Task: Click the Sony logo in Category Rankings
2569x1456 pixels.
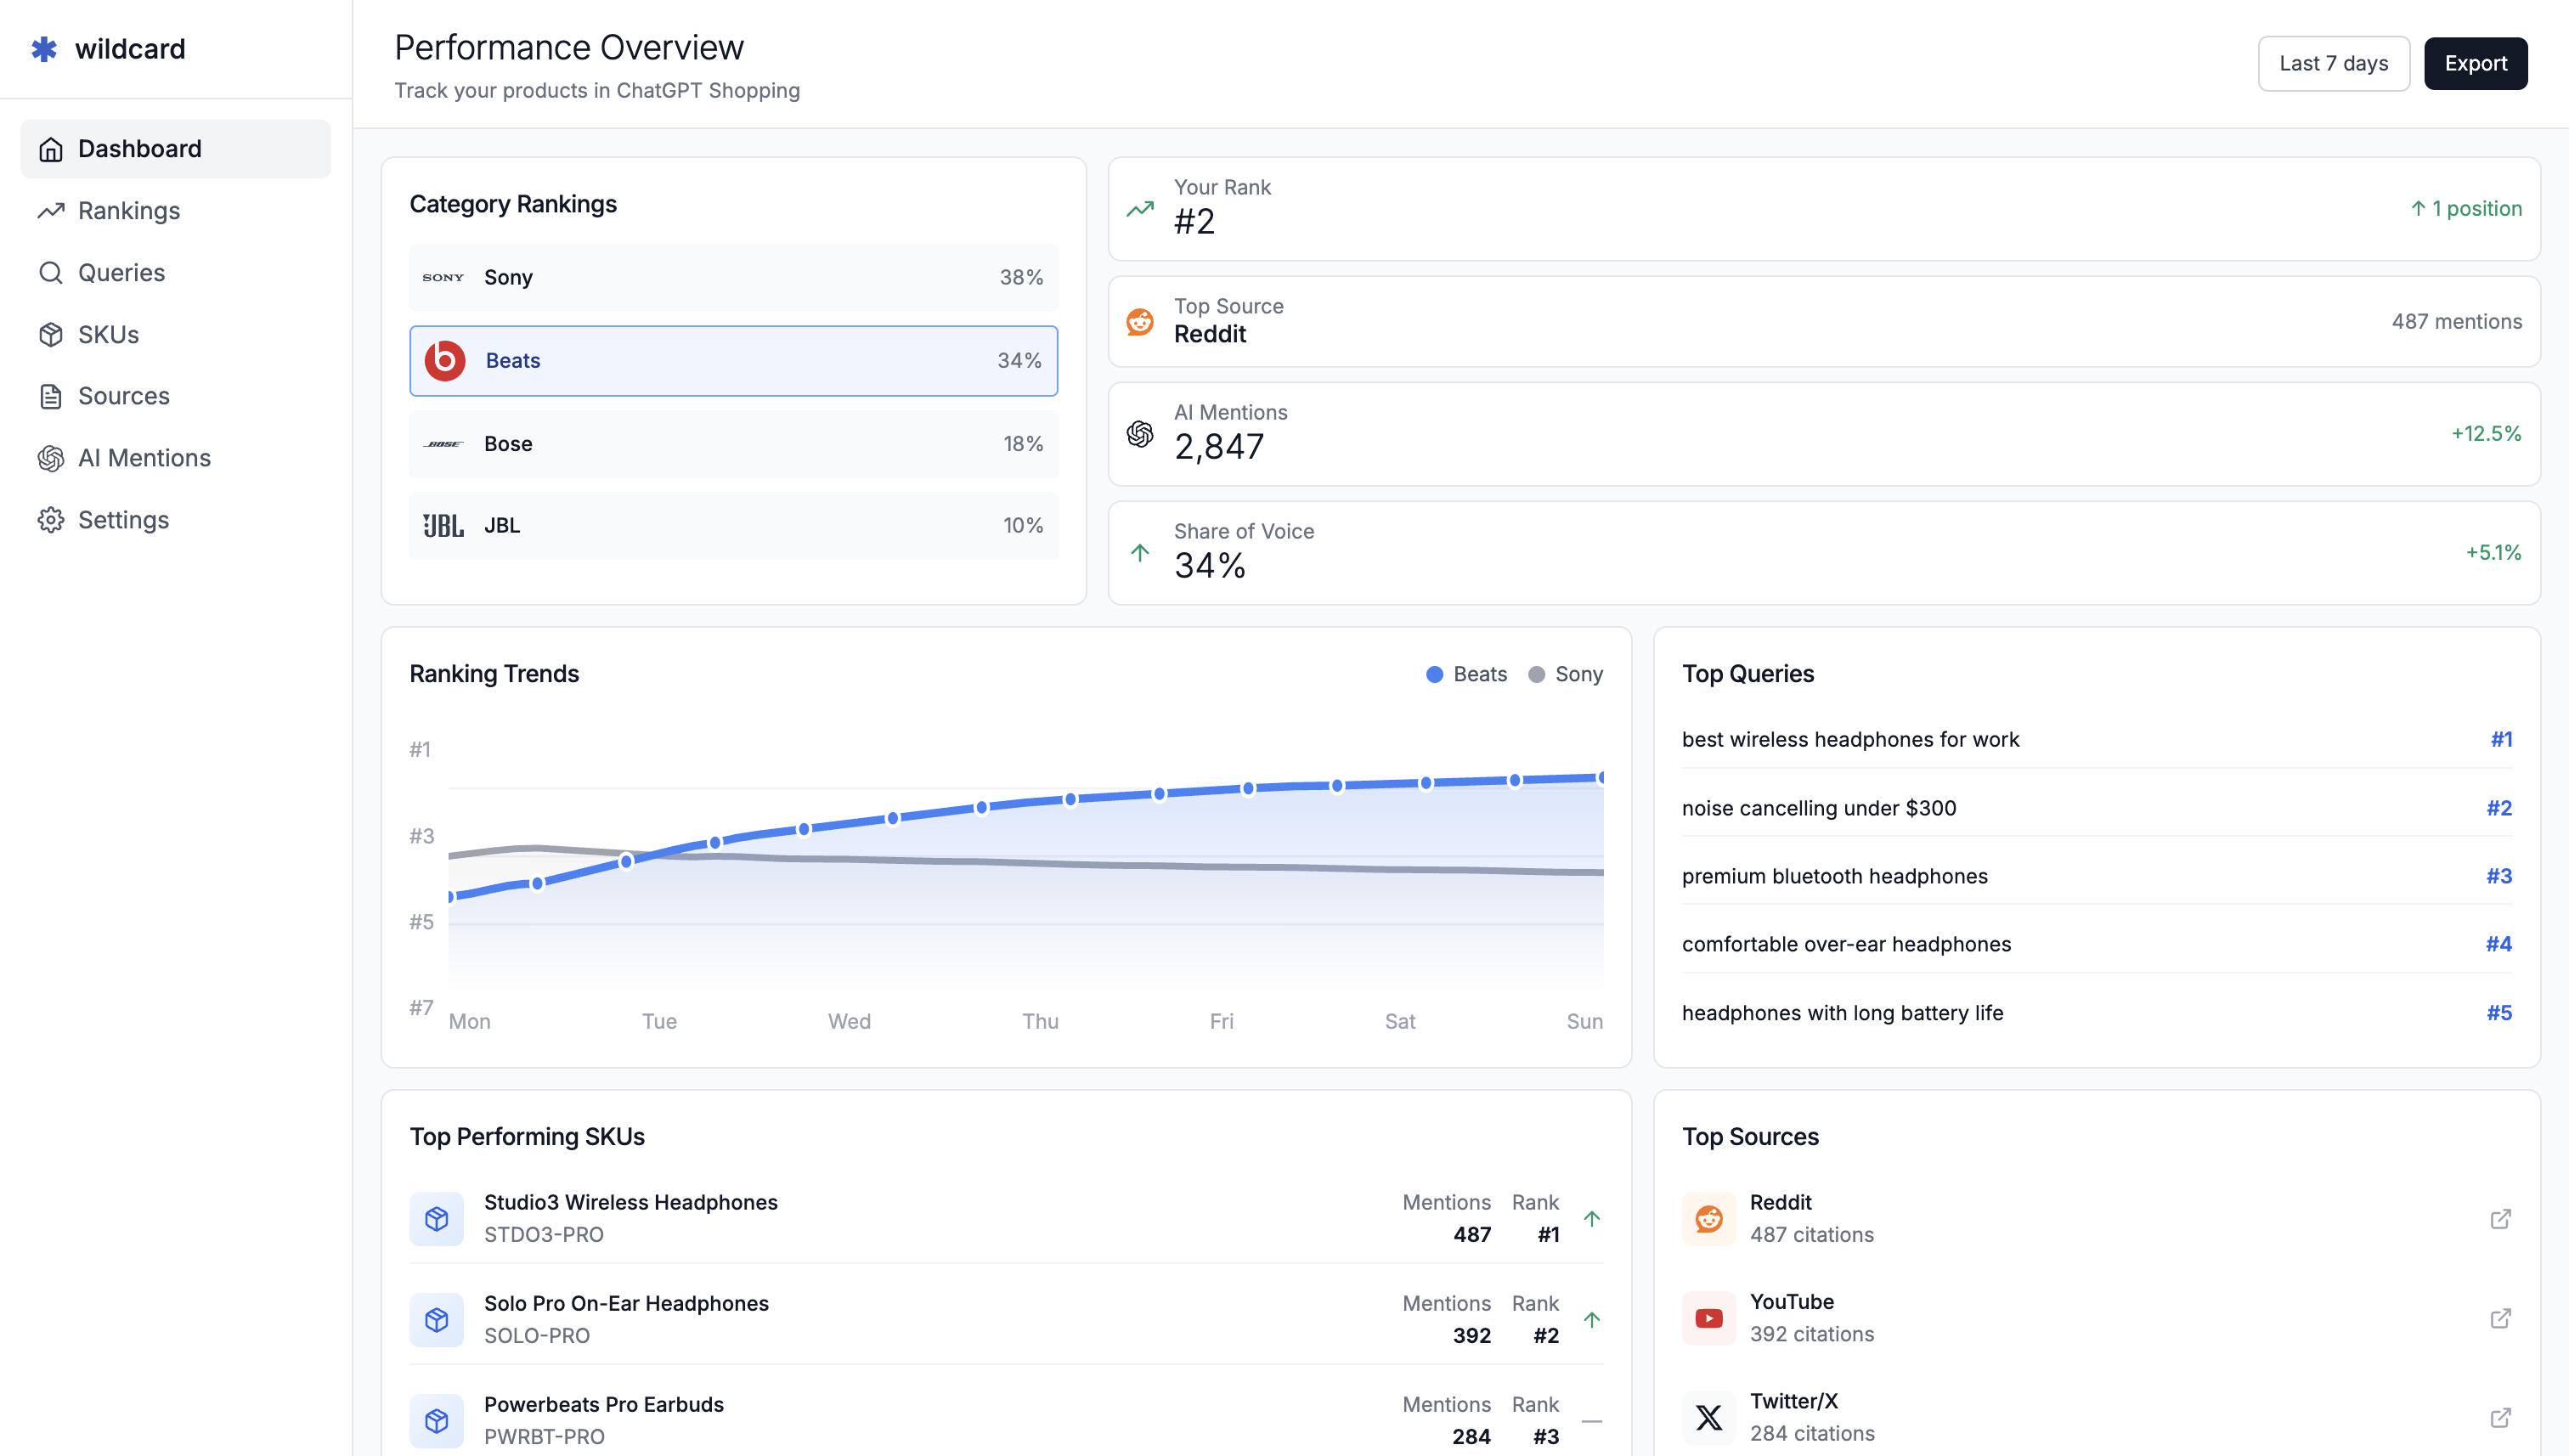Action: [x=443, y=277]
